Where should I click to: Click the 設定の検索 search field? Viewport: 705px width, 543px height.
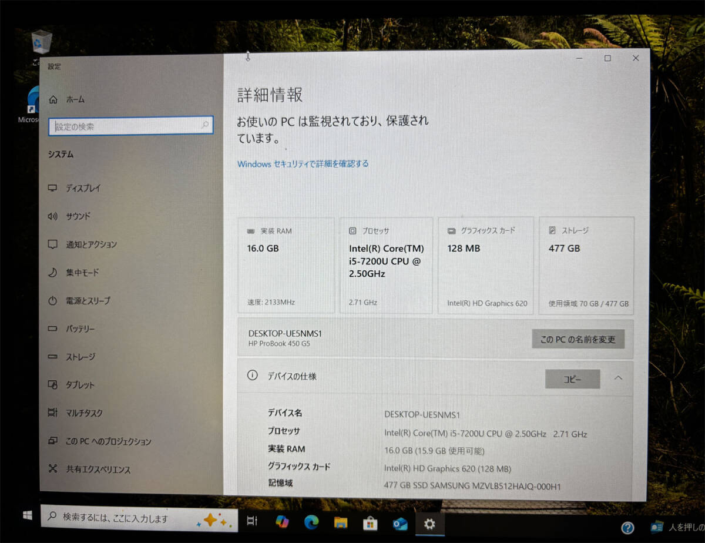click(130, 126)
